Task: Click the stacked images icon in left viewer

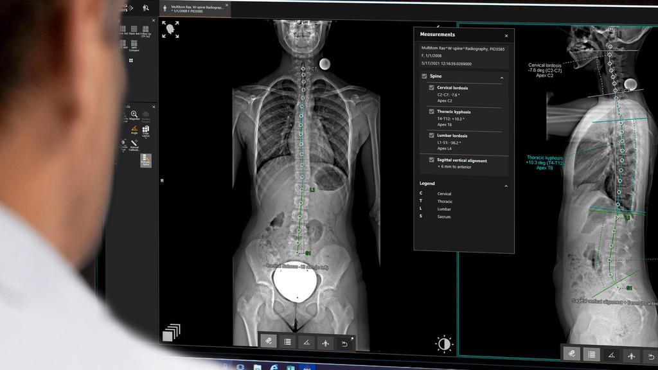Action: pos(171,332)
